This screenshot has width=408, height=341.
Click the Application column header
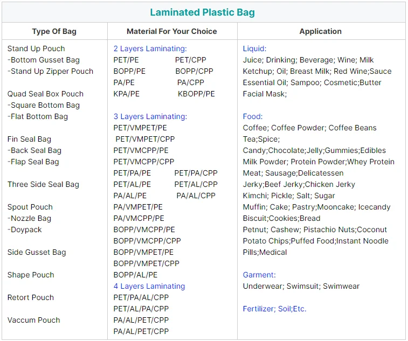tap(320, 31)
